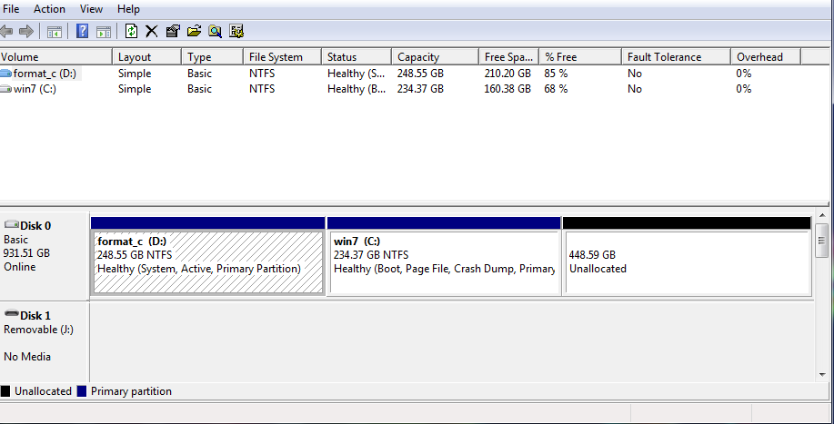Click the Show/Hide Action Pane icon

(104, 31)
